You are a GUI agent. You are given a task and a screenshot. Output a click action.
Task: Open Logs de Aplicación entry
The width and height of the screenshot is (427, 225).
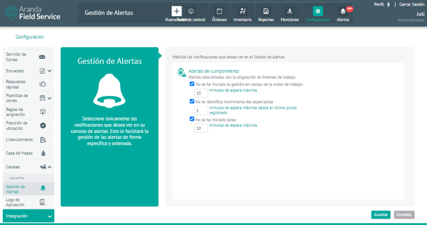coord(28,202)
